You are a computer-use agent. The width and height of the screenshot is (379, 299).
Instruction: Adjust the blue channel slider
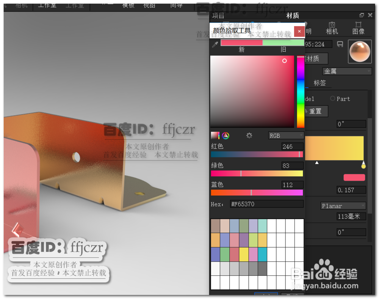coord(257,192)
